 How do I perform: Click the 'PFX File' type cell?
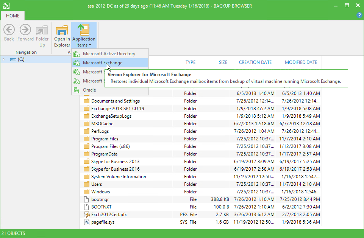tap(188, 215)
